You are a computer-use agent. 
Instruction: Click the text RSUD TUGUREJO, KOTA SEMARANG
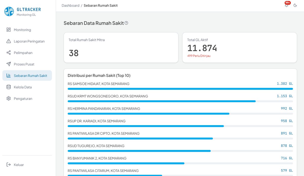[96, 146]
